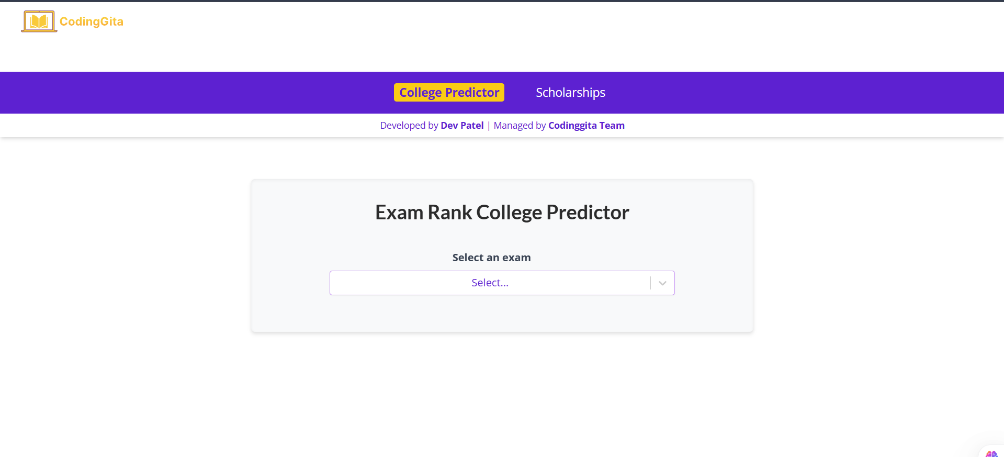Open the Select an exam dropdown
This screenshot has height=457, width=1004.
pos(502,283)
